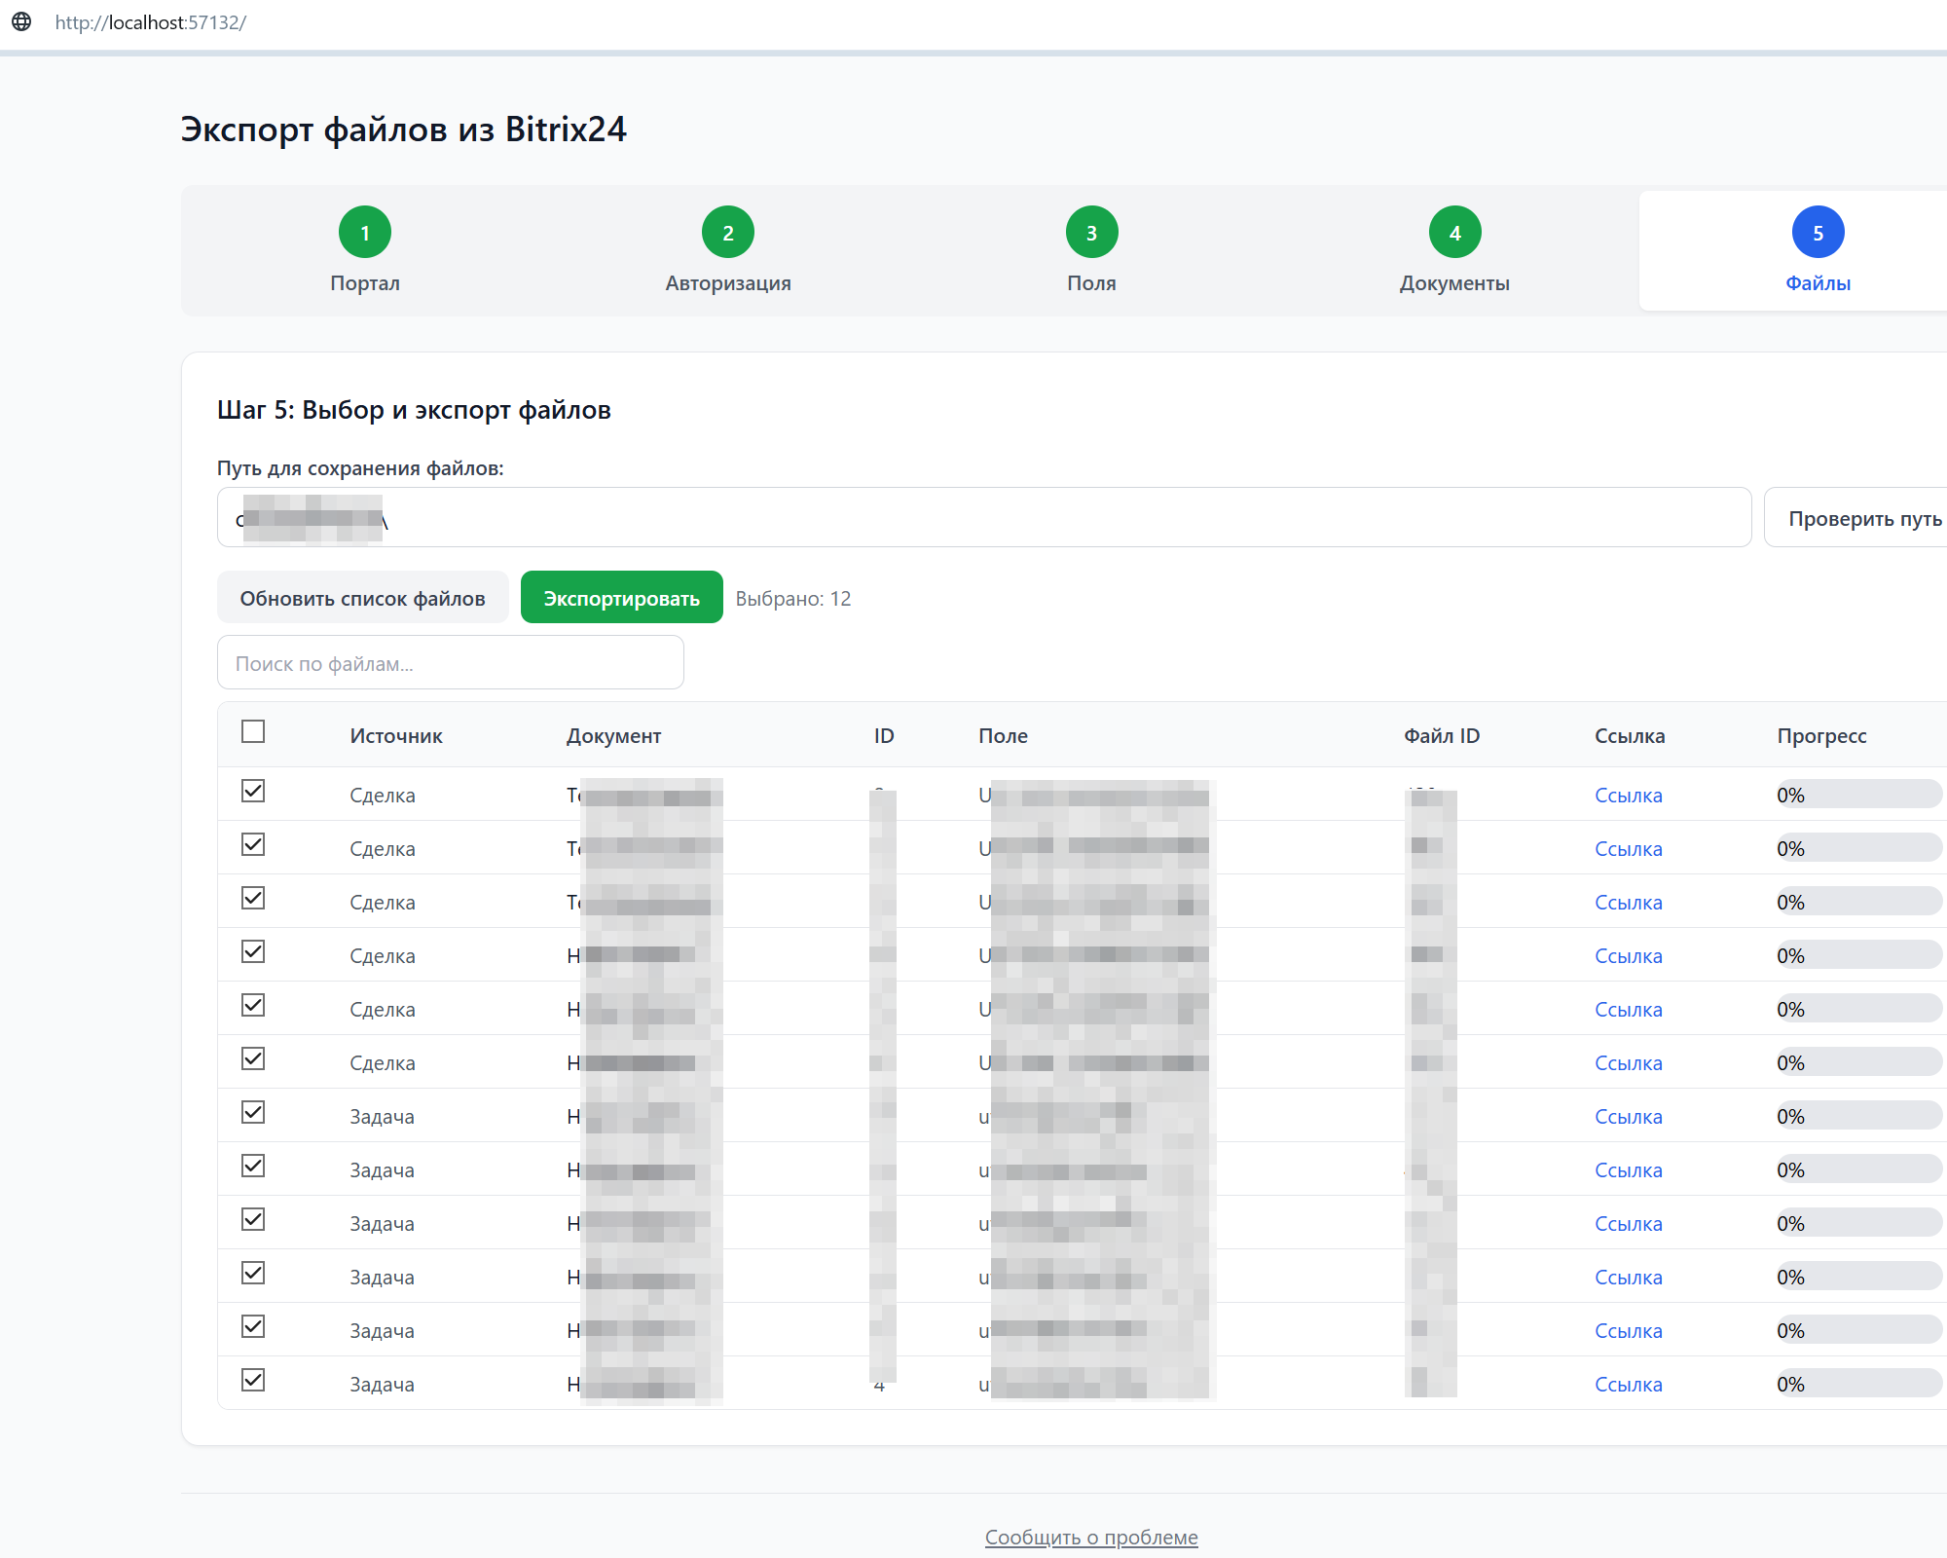Open Ссылка link in the first row
Screen dimensions: 1947x1558
click(x=1628, y=796)
